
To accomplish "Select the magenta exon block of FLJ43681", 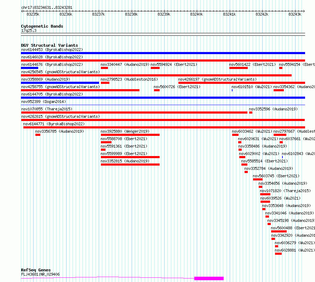I will [209, 278].
